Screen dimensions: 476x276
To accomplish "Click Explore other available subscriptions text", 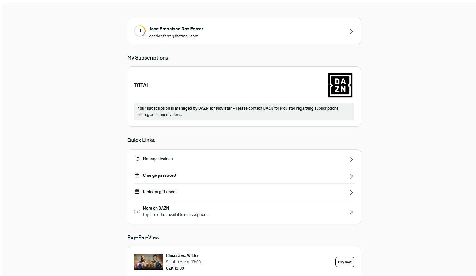I will click(176, 214).
